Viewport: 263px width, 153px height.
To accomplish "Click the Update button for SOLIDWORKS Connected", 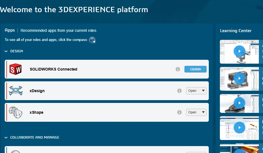I will click(x=196, y=69).
